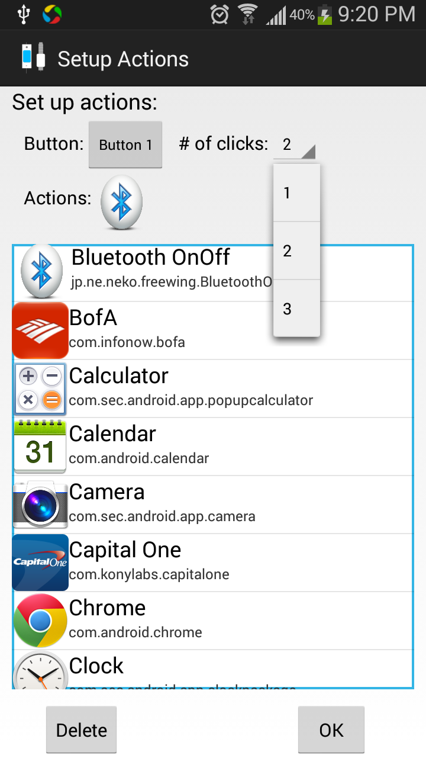
Task: Tap the Setup Actions app icon in title bar
Action: [x=33, y=59]
